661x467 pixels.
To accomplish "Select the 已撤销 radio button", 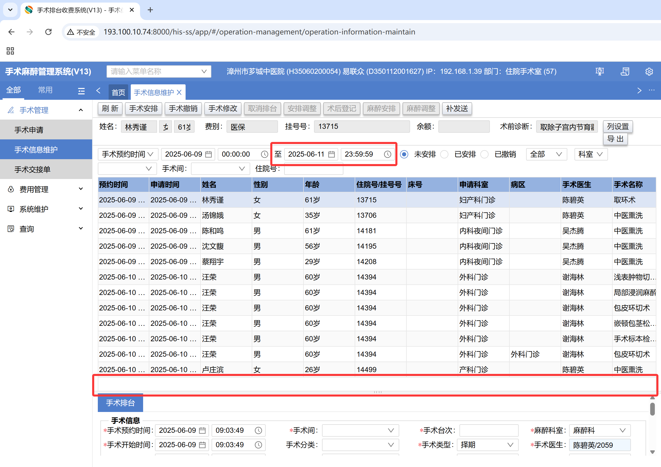I will tap(484, 154).
